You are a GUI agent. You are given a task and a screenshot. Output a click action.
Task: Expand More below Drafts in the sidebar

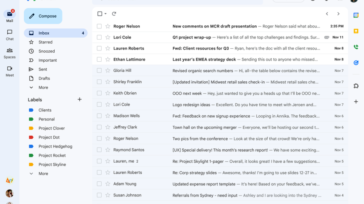[43, 87]
